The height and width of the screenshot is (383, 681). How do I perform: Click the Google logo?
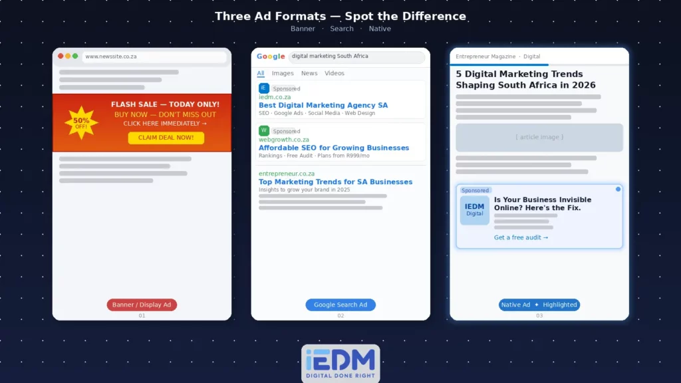[271, 57]
